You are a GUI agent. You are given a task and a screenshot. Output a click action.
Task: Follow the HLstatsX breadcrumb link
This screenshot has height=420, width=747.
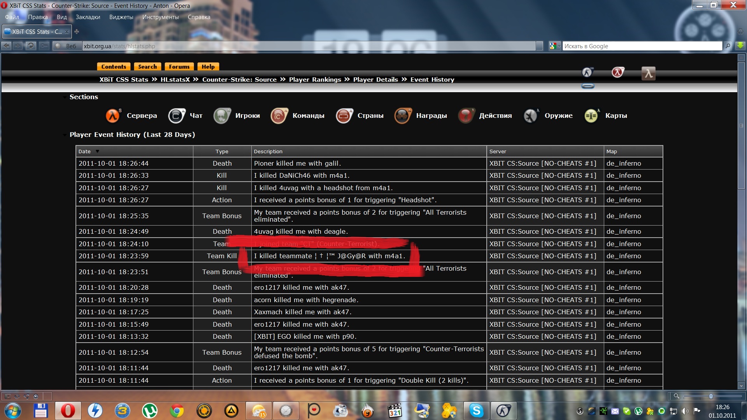coord(175,79)
